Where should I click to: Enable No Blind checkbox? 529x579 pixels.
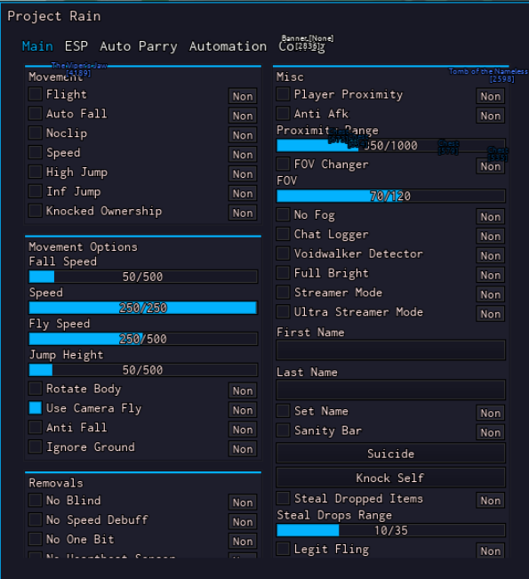[35, 501]
